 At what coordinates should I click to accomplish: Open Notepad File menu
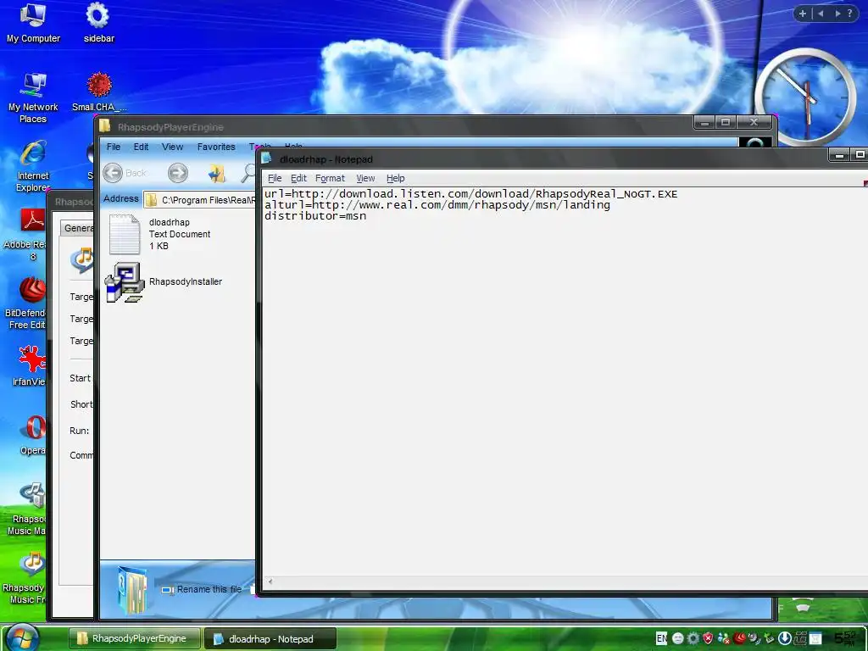[x=275, y=178]
